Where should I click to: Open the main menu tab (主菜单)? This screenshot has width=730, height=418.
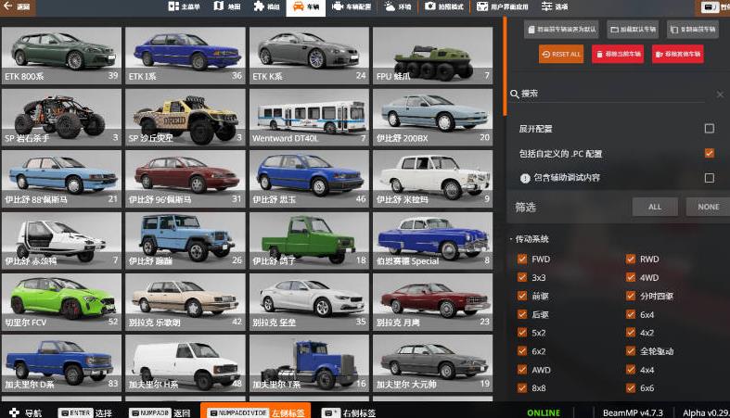click(184, 6)
